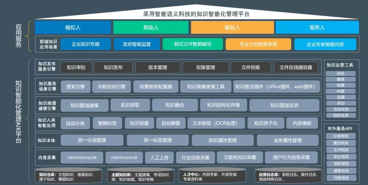
Task: Click the 知识原子化 block
Action: click(266, 123)
